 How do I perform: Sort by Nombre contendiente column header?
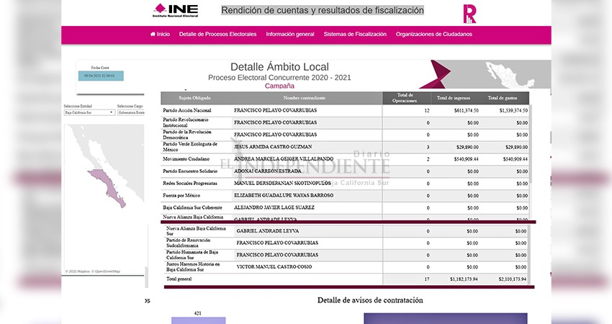tap(305, 98)
